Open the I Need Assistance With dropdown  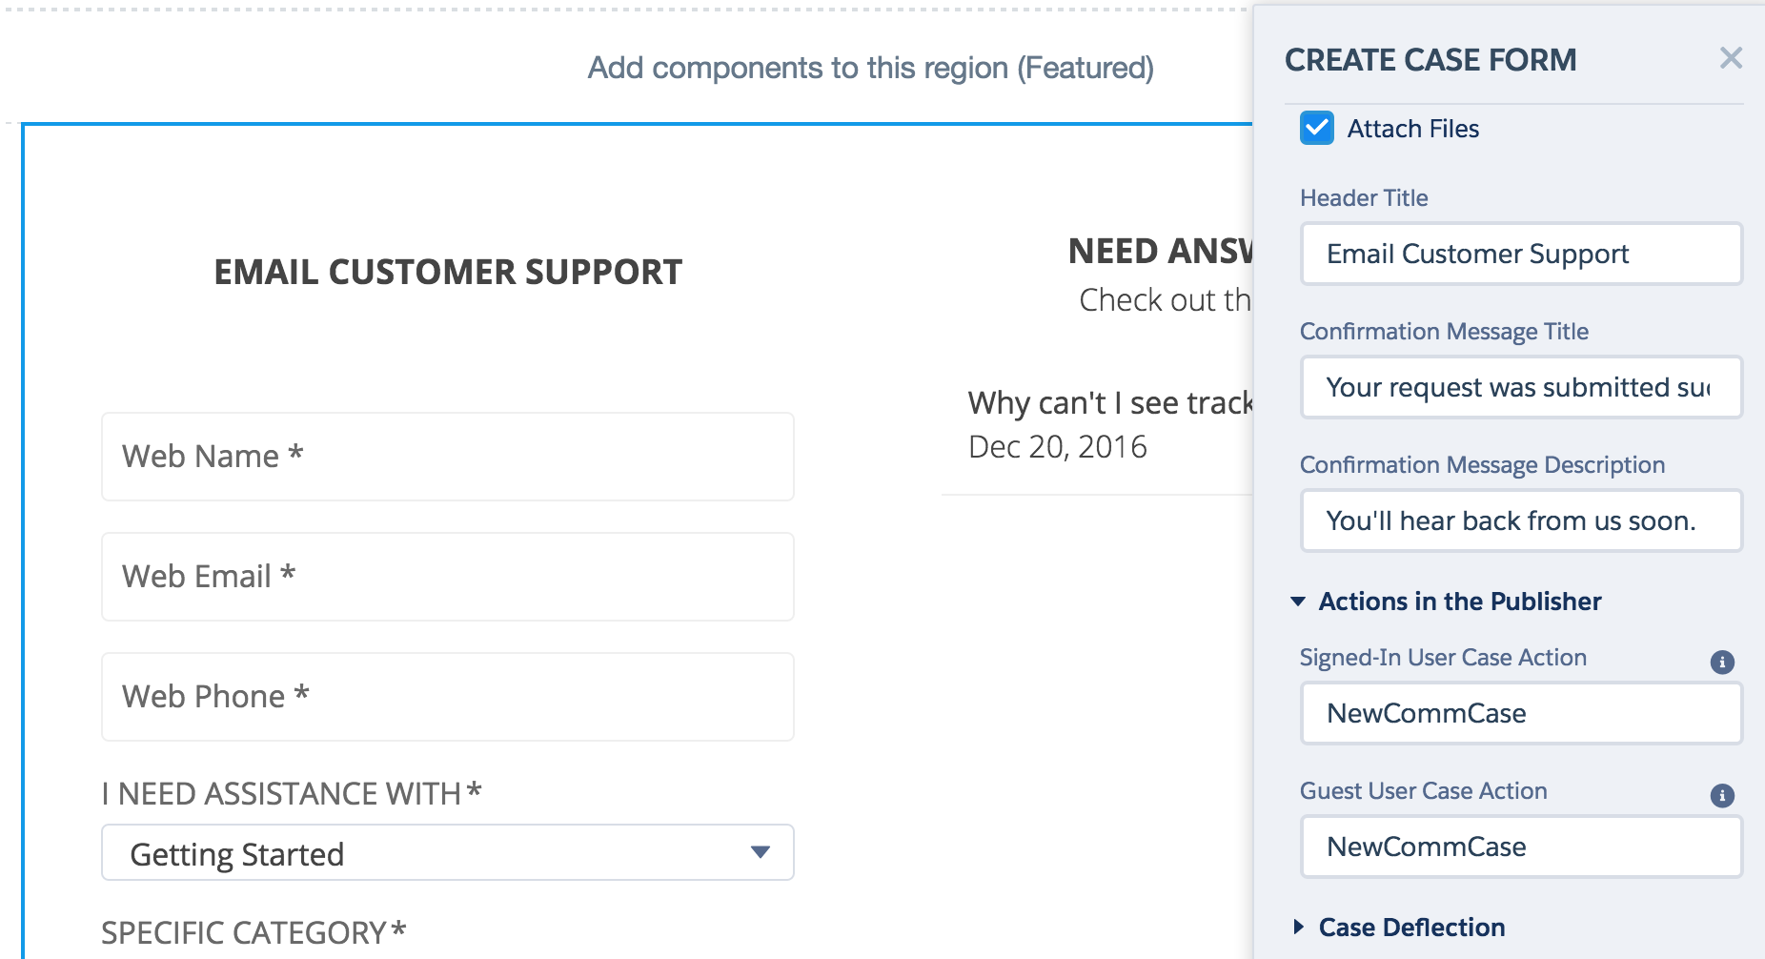tap(447, 852)
